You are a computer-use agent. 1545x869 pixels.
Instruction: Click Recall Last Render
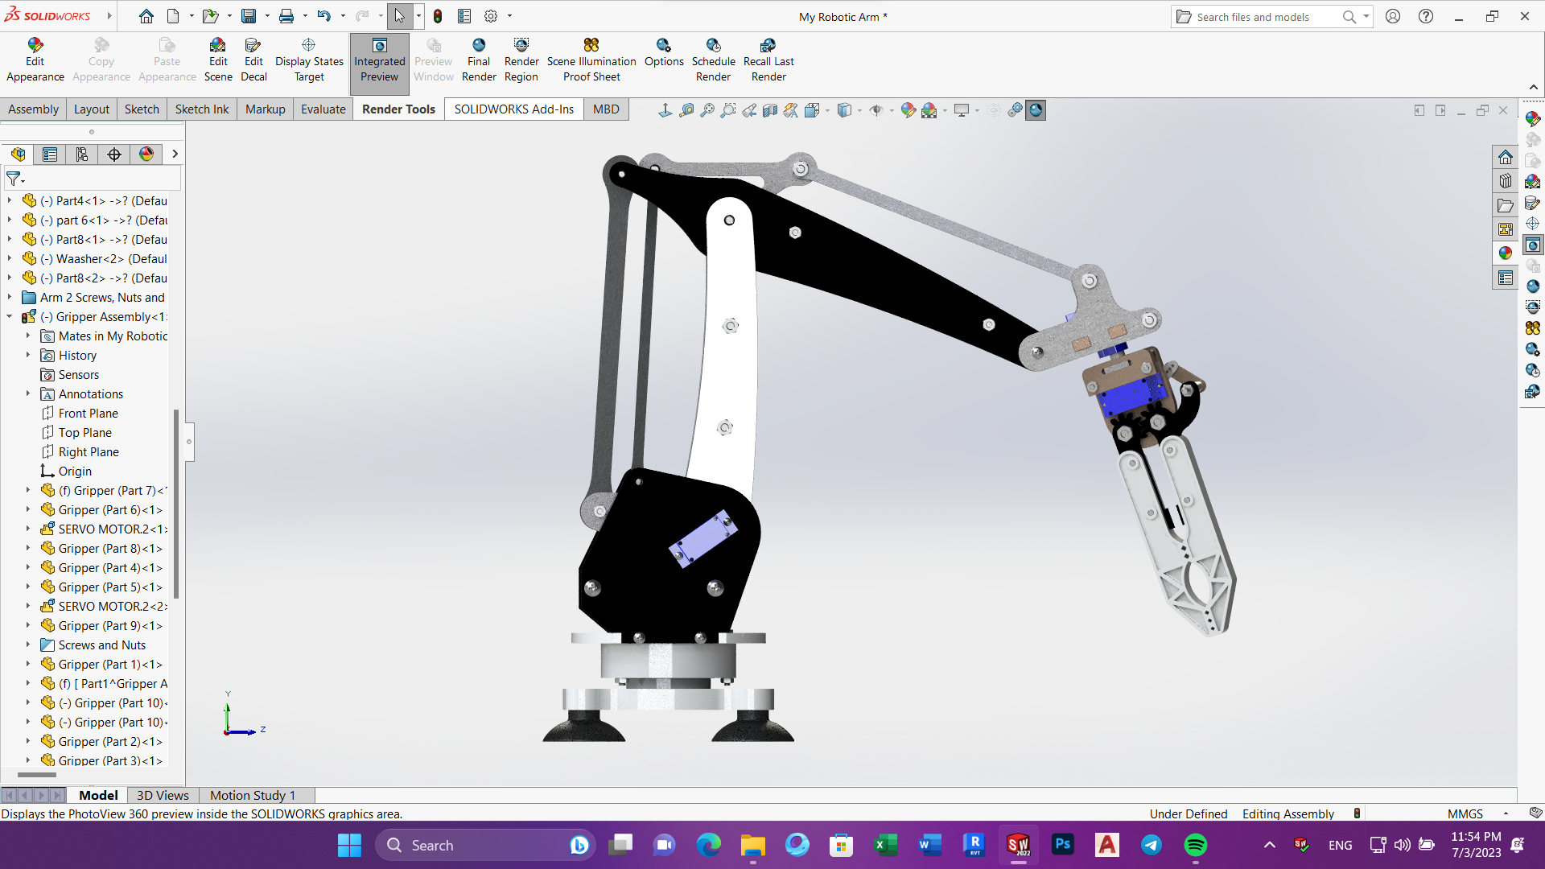click(768, 60)
